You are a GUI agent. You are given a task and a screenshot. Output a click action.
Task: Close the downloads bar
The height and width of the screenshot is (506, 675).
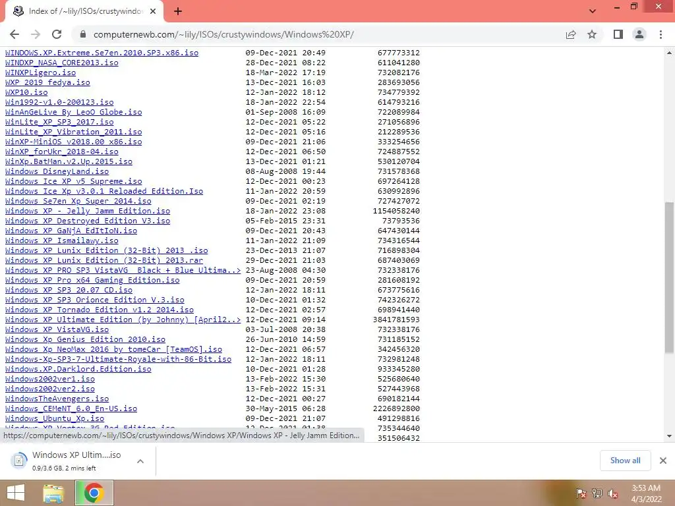[663, 461]
